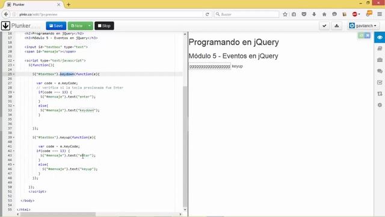Click the checkmark toolbar button
Screen dimensions: 385x217
324,26
